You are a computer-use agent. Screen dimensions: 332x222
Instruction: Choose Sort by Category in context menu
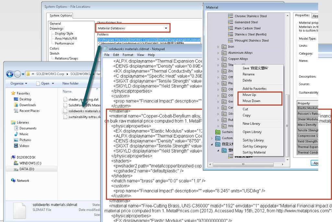pyautogui.click(x=255, y=146)
